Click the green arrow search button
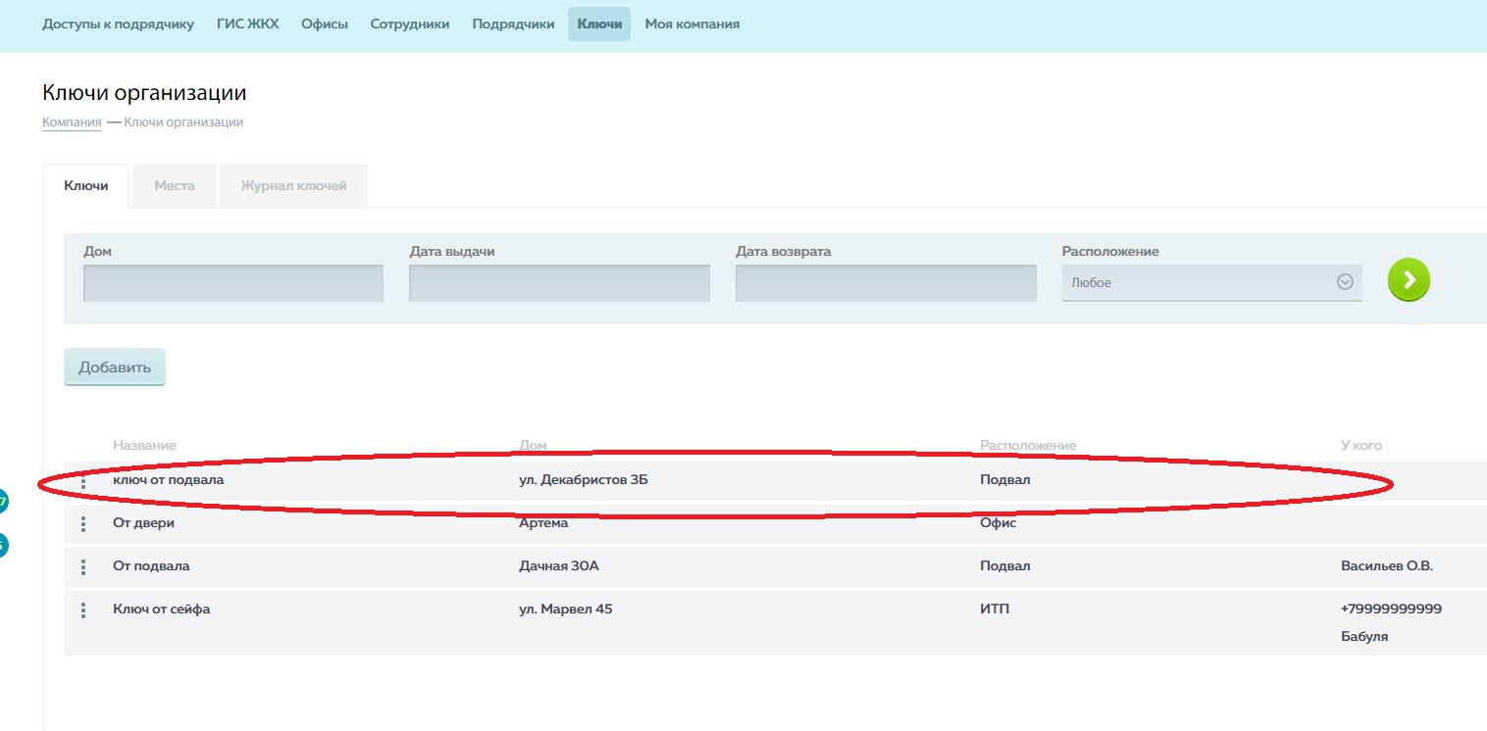This screenshot has height=731, width=1487. click(1409, 280)
